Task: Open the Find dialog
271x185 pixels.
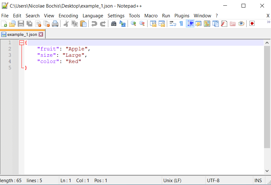Action: [x=113, y=23]
